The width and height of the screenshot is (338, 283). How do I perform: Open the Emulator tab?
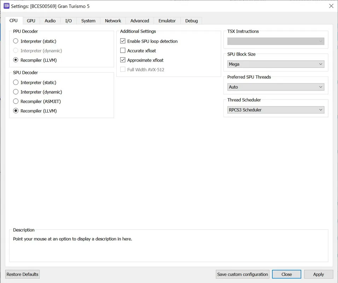(x=167, y=21)
